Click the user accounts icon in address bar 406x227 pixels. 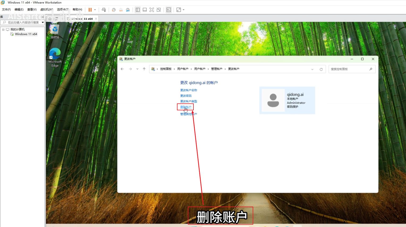[153, 69]
